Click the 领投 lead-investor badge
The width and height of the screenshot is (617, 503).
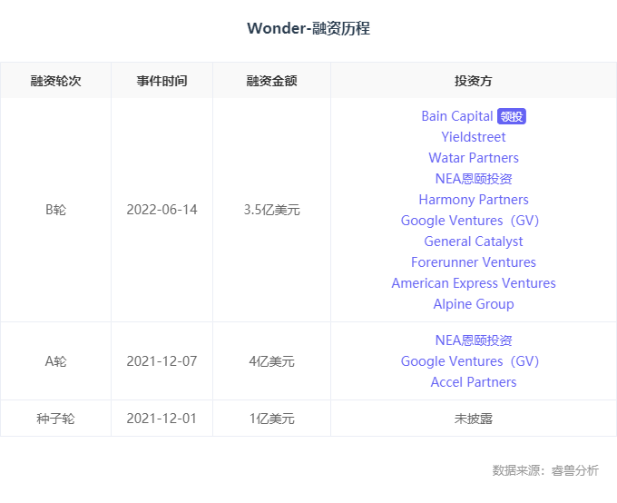coord(512,116)
